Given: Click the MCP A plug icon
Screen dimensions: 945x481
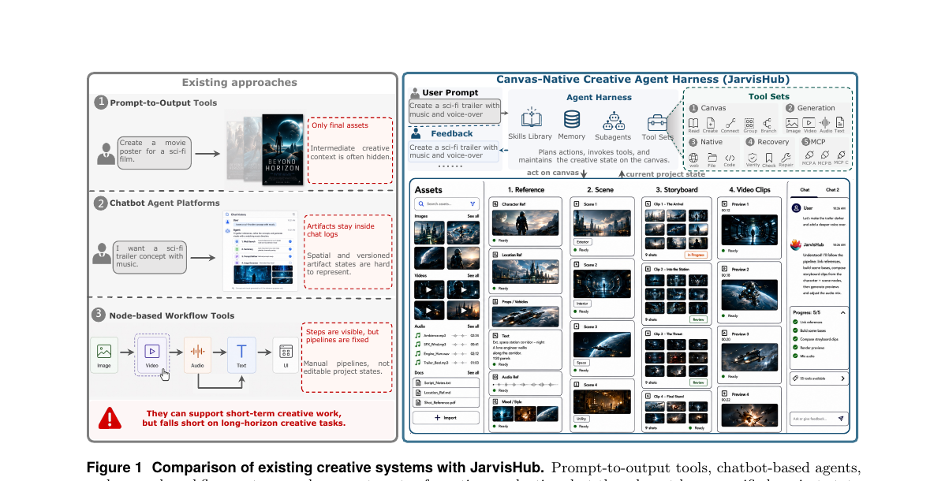Looking at the screenshot, I should click(x=809, y=155).
